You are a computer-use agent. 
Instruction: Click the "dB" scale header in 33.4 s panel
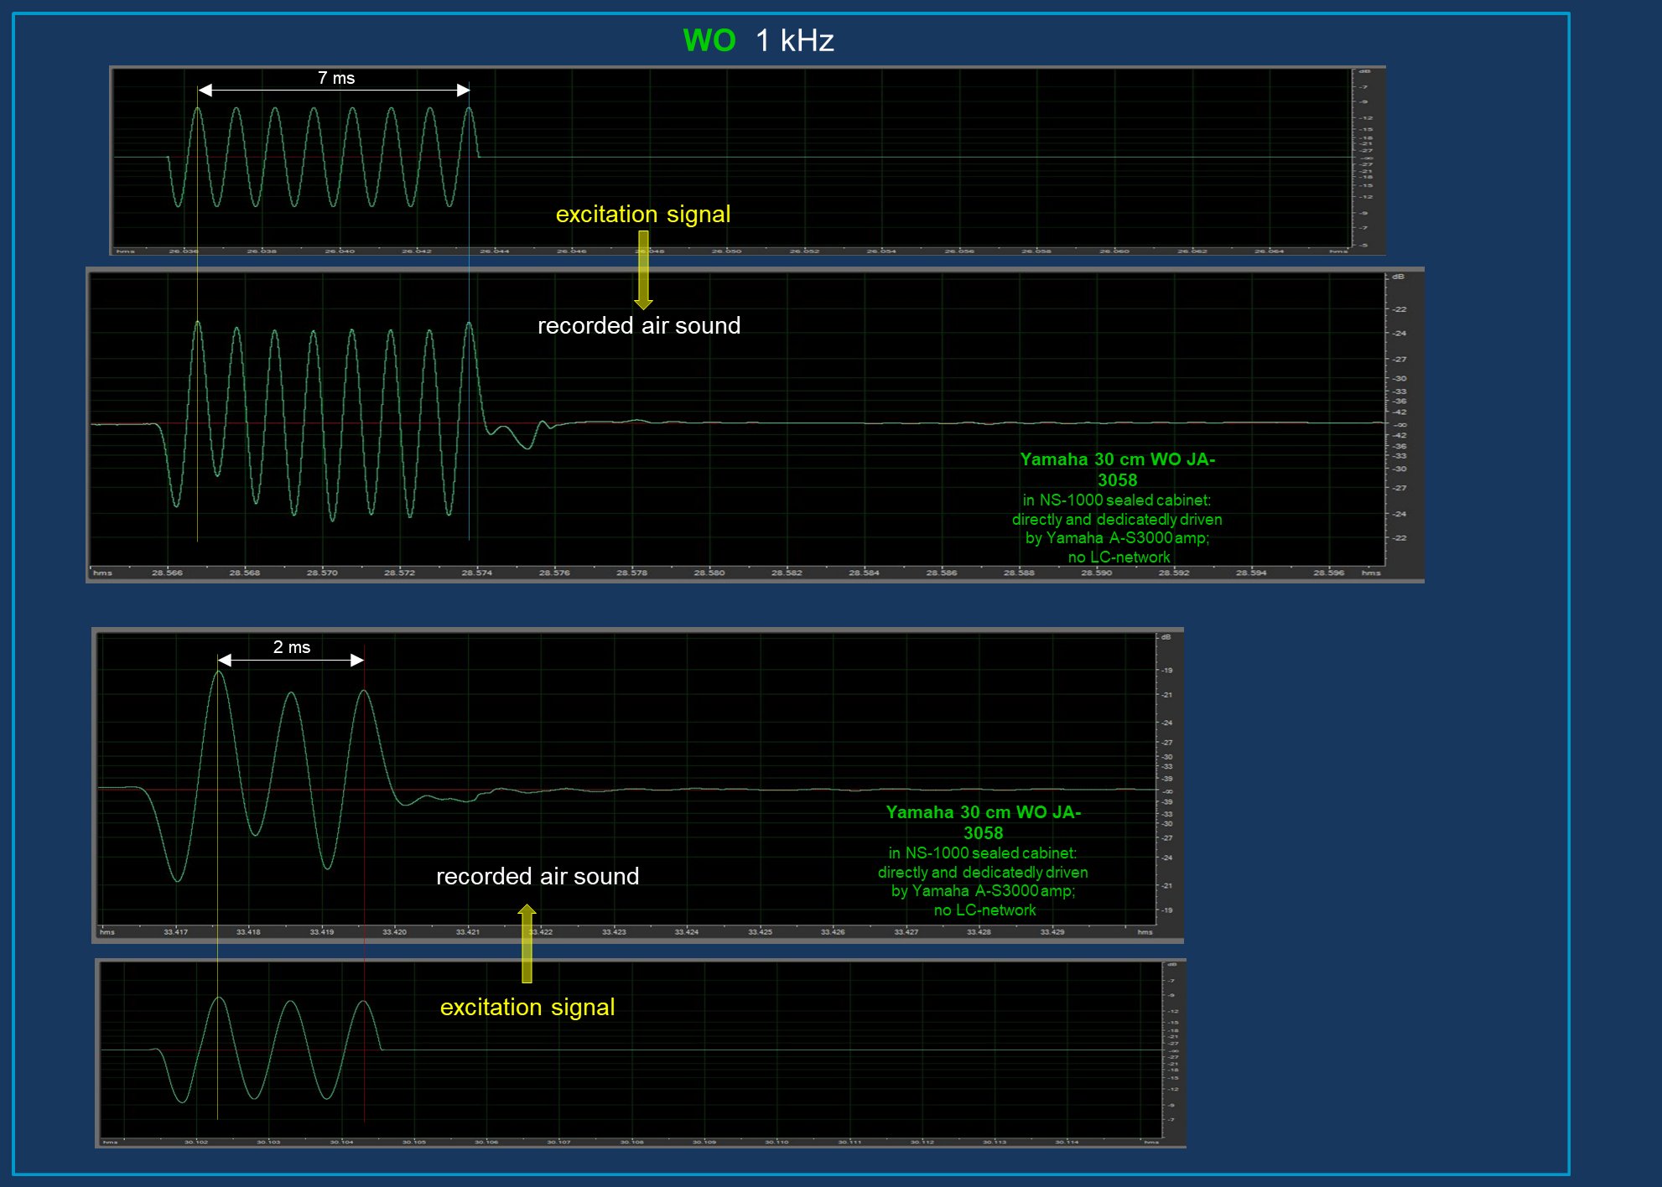(1166, 637)
